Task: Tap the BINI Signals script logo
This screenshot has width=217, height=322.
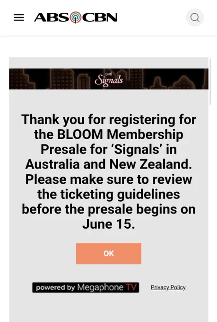Action: click(x=109, y=80)
